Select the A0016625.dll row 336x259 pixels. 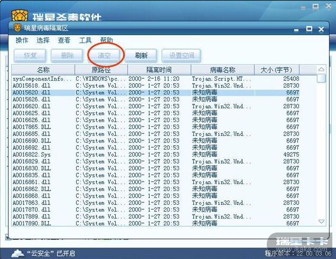(155, 113)
